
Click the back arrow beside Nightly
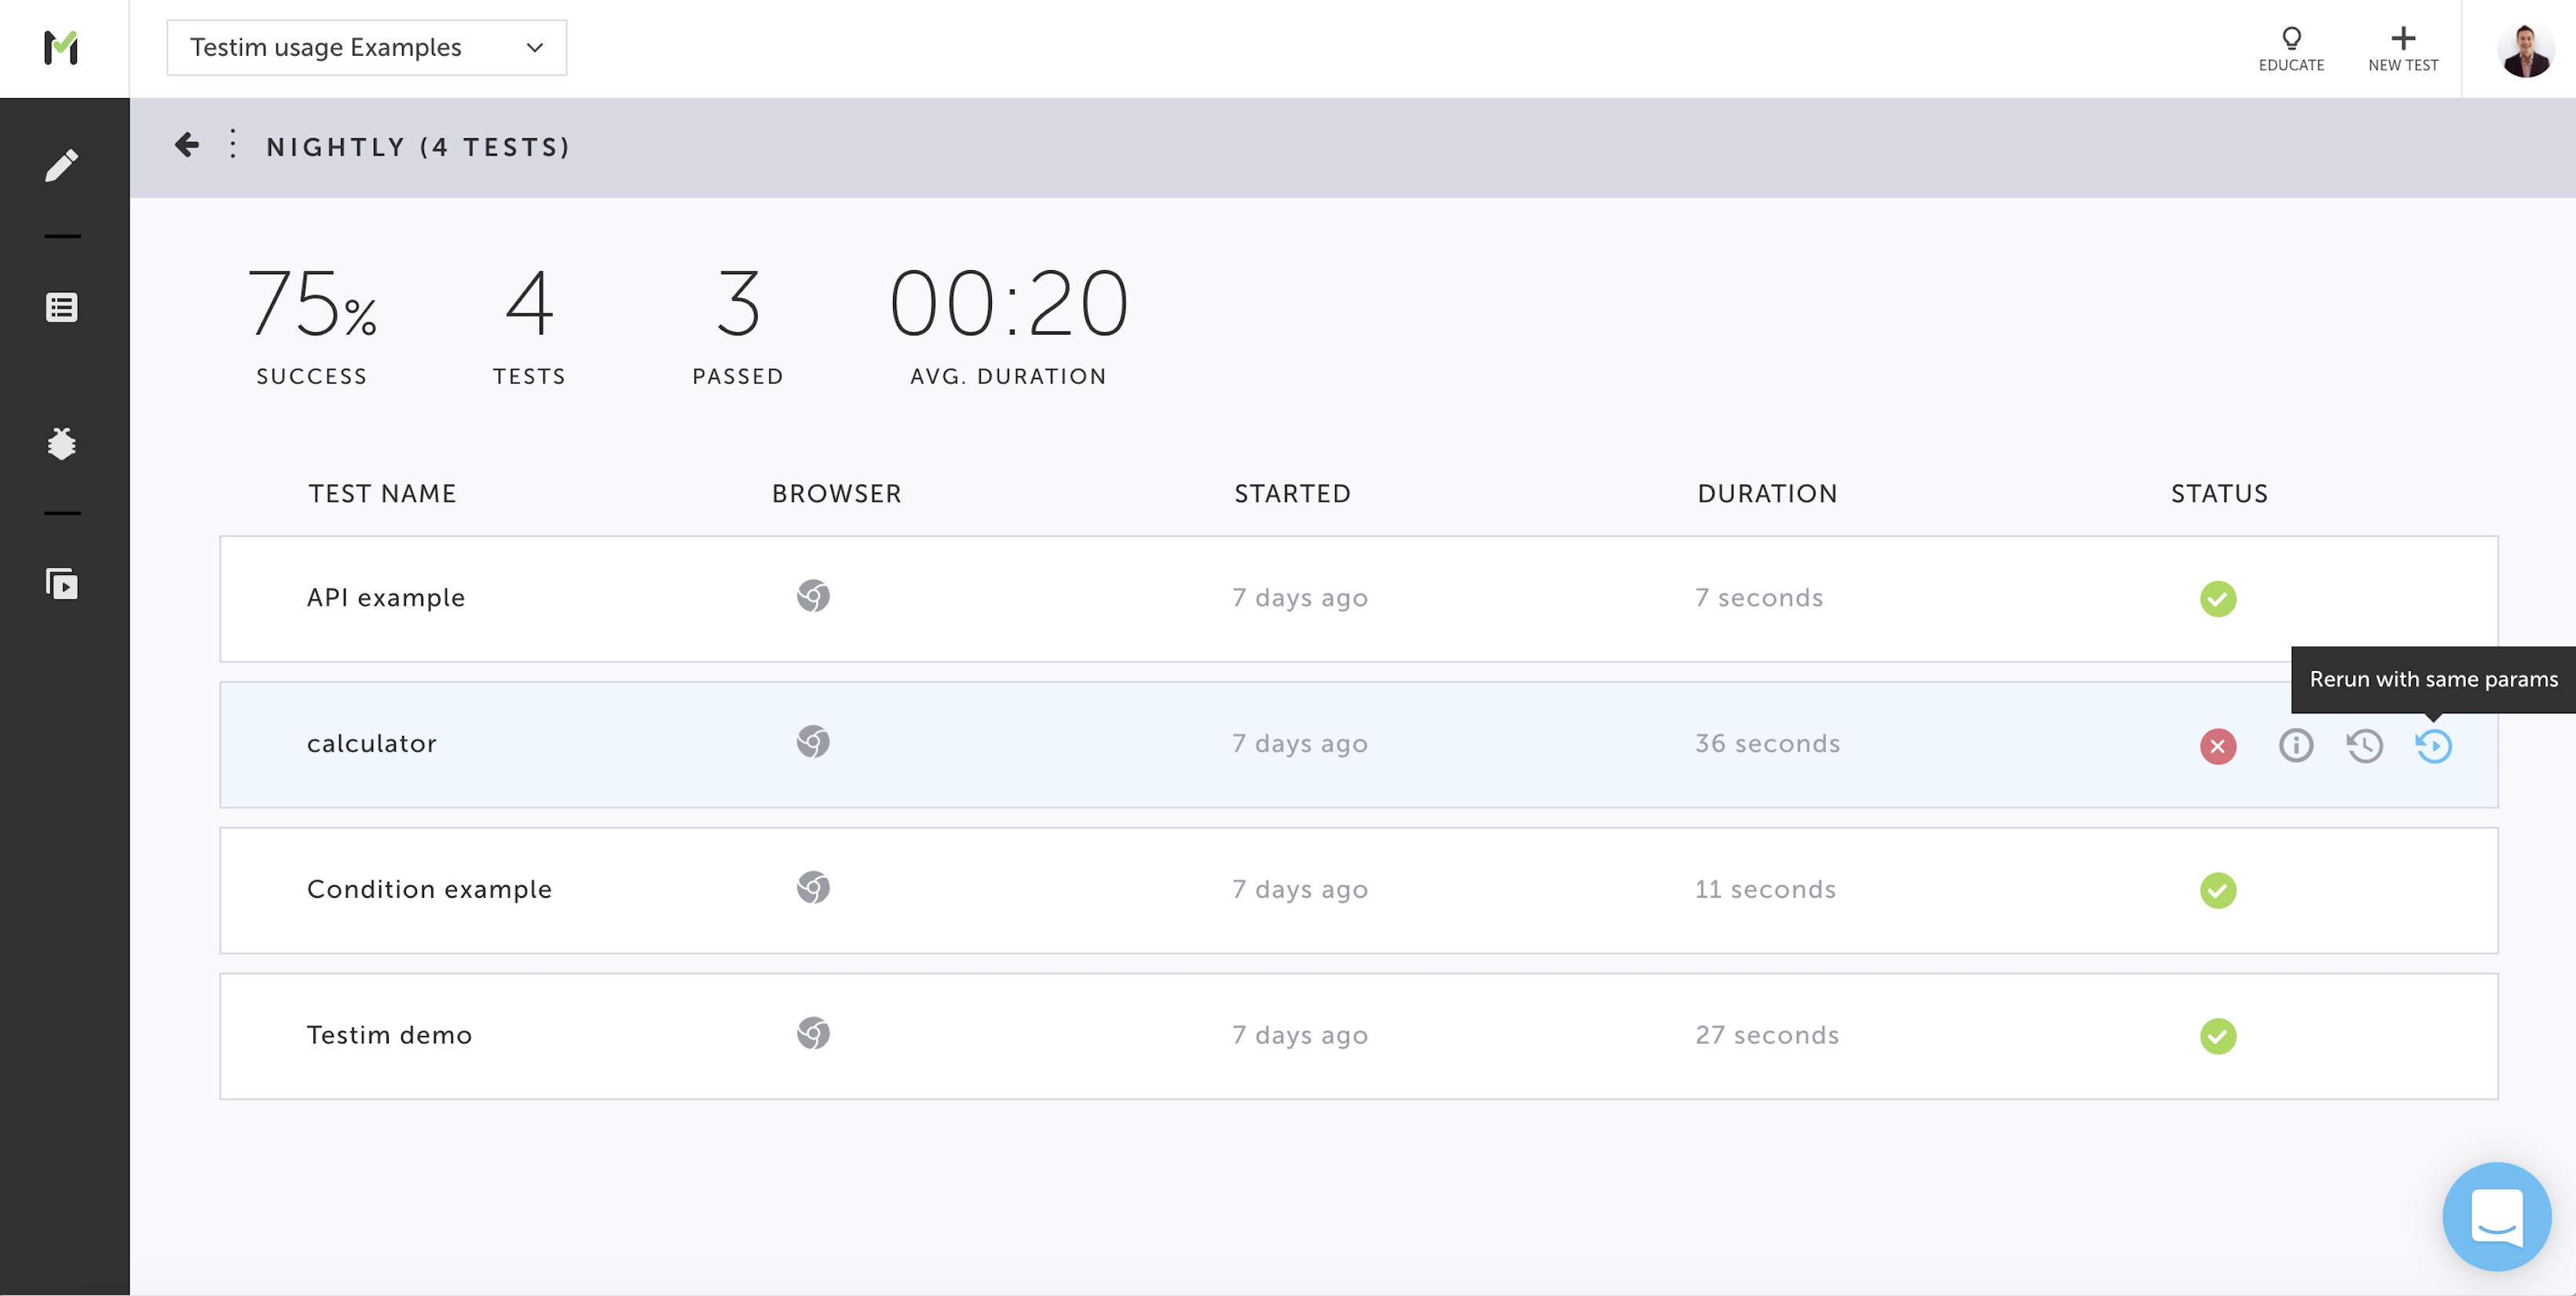click(x=186, y=146)
